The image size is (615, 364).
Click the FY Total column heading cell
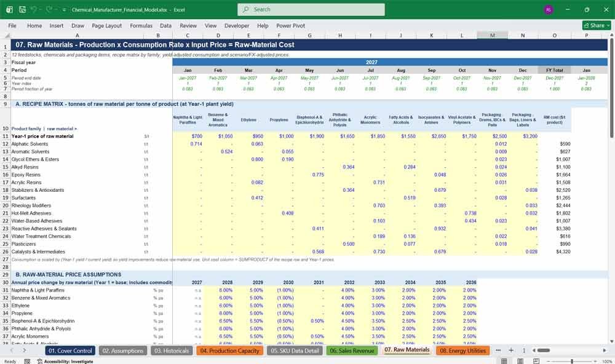tap(555, 70)
